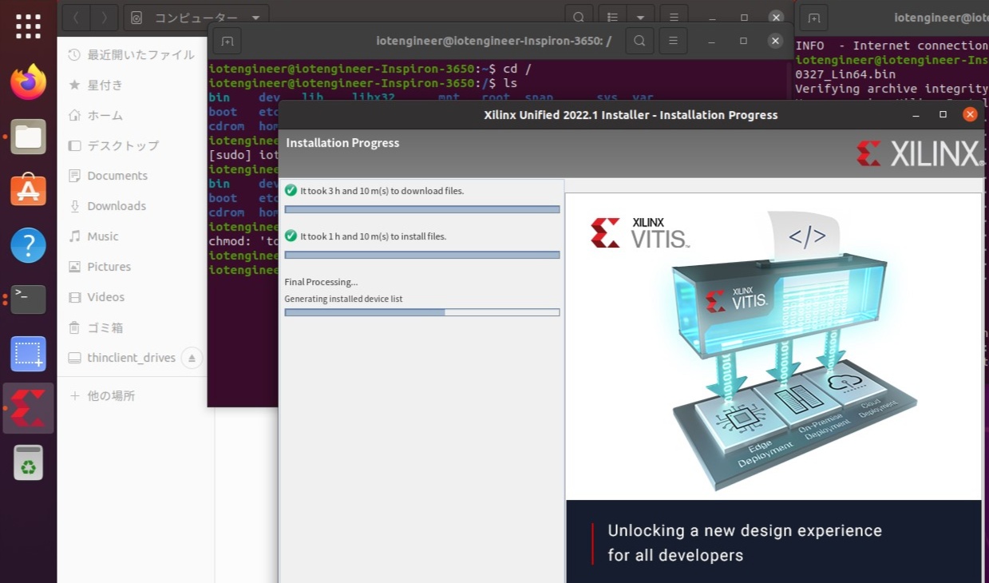The height and width of the screenshot is (583, 989).
Task: Click the search icon in the file manager
Action: (579, 17)
